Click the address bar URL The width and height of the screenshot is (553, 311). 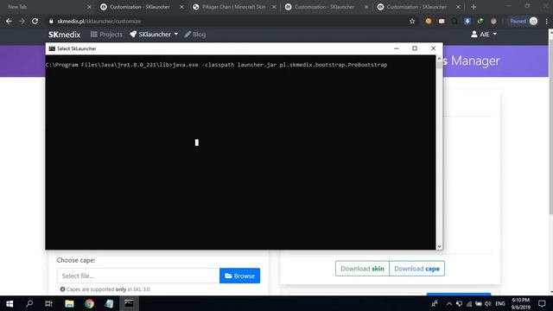99,21
